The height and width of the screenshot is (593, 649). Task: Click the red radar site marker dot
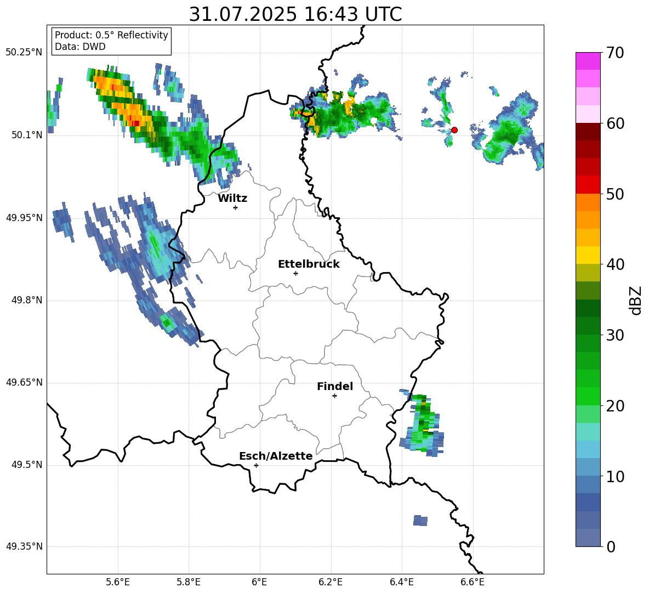[454, 130]
